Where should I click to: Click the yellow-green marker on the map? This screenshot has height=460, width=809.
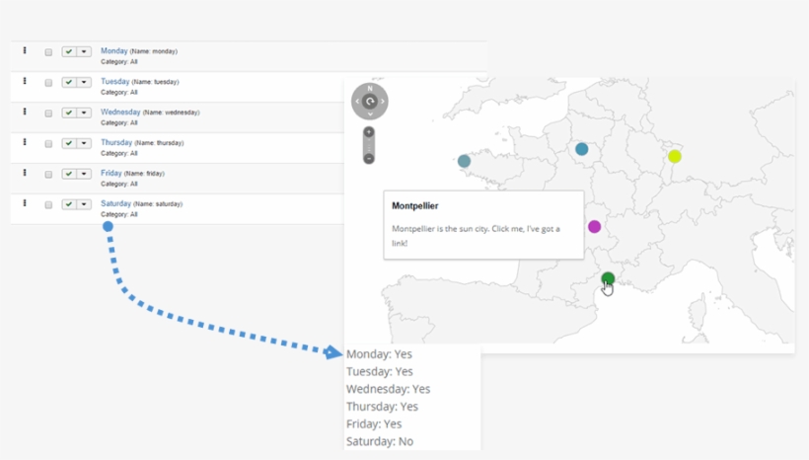click(674, 156)
